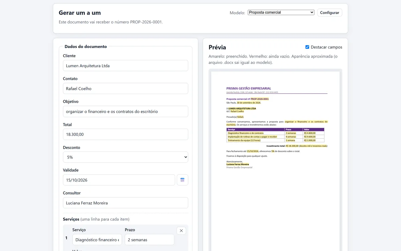The image size is (401, 251).
Task: Open the Desconto dropdown showing 5%
Action: pyautogui.click(x=126, y=157)
